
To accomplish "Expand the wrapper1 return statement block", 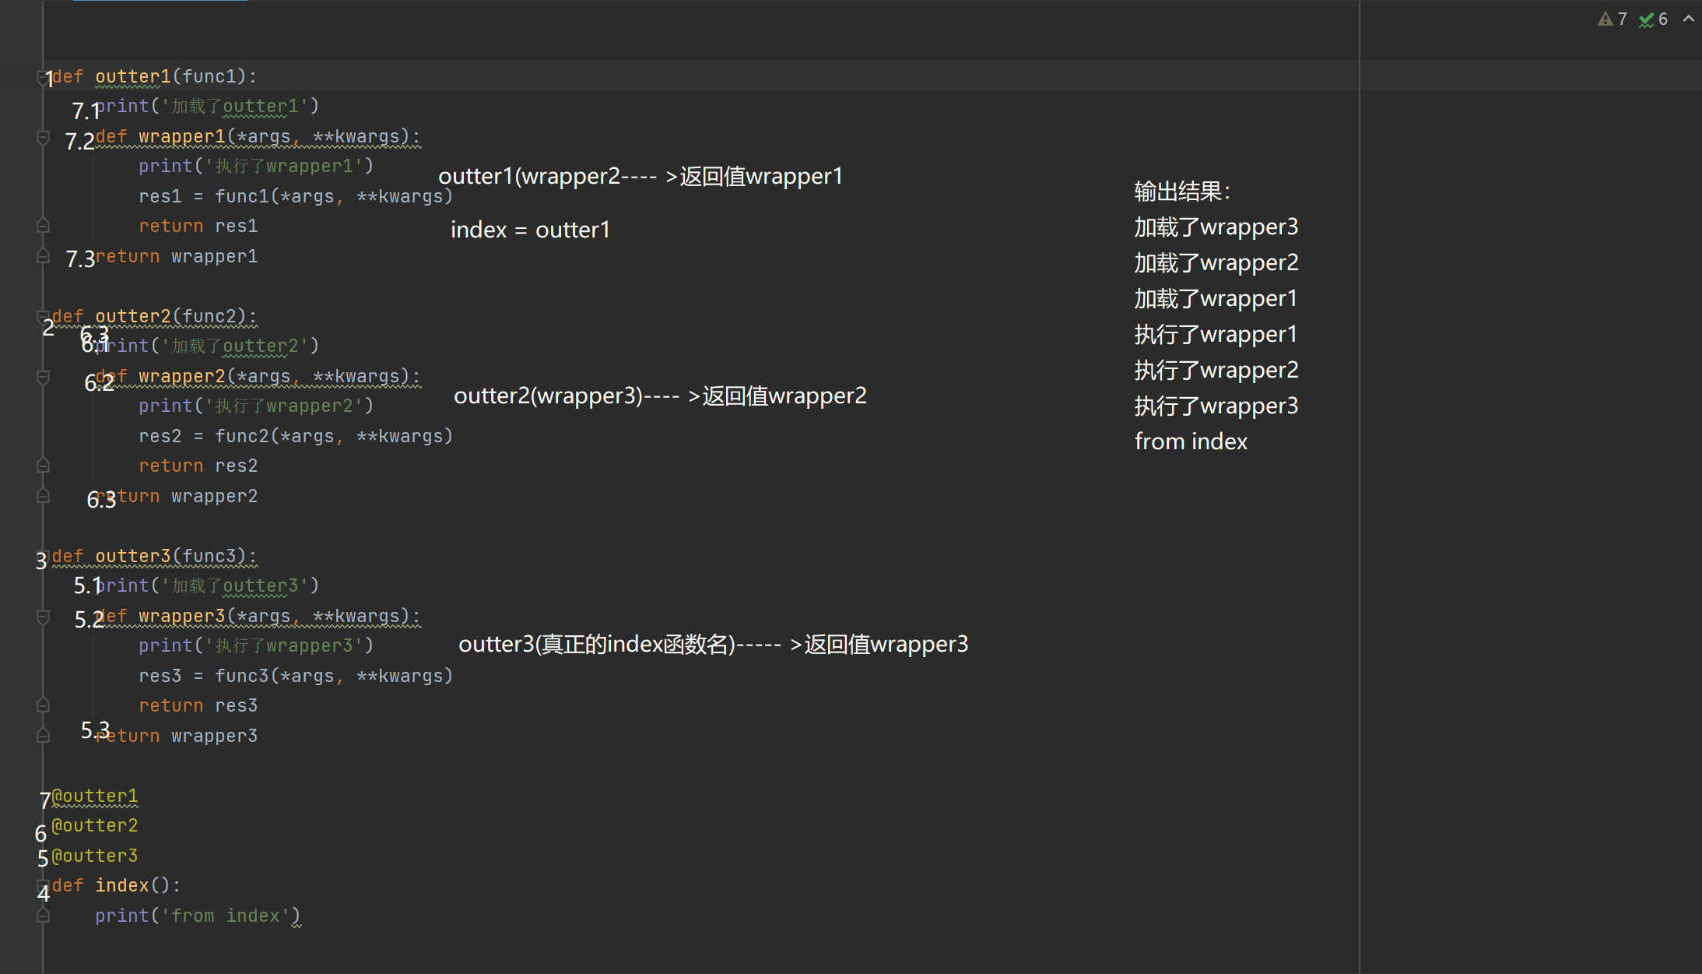I will click(41, 256).
